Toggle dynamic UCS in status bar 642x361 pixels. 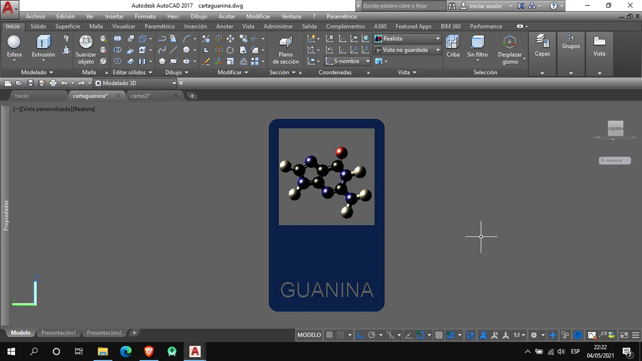click(x=470, y=335)
